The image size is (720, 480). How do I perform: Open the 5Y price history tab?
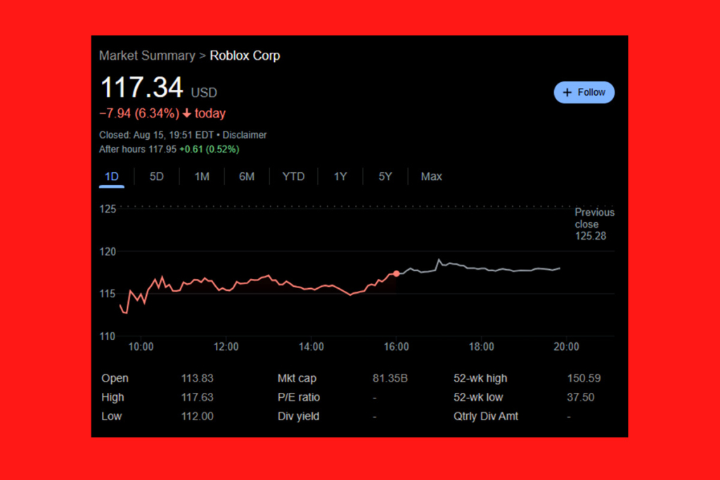(385, 176)
